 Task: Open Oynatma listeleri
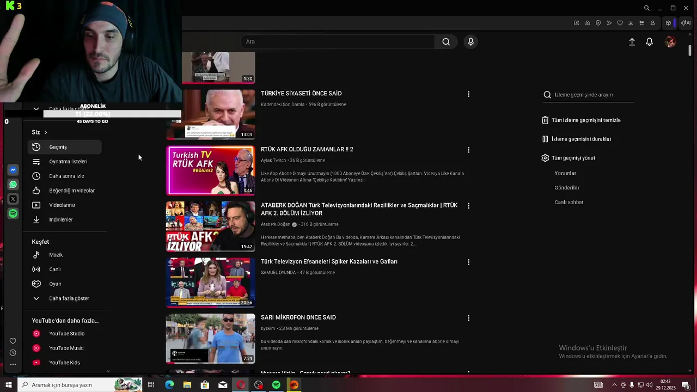65,162
